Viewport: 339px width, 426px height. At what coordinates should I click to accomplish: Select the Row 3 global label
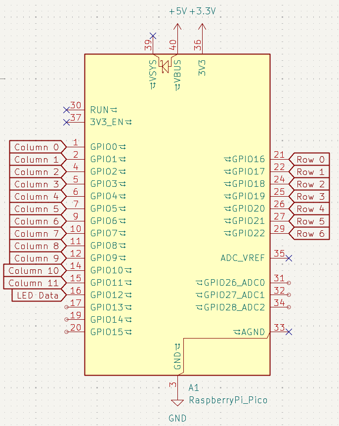(310, 196)
